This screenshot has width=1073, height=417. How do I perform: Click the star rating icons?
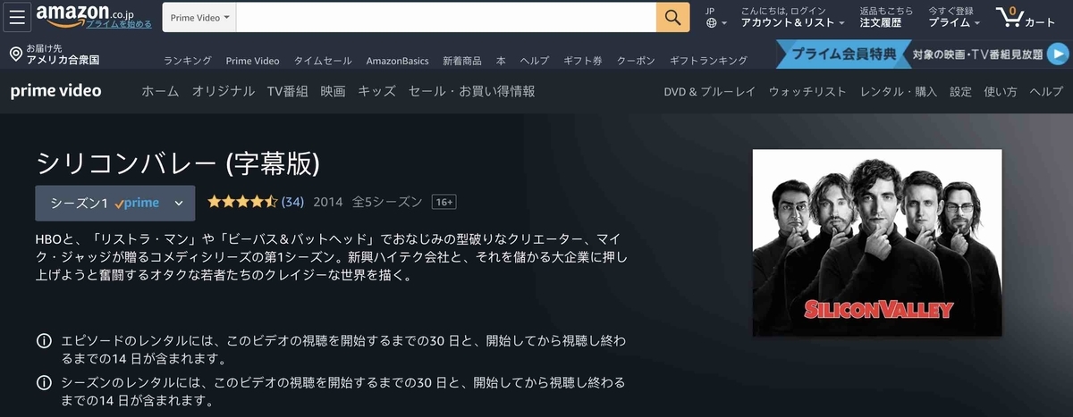[242, 202]
